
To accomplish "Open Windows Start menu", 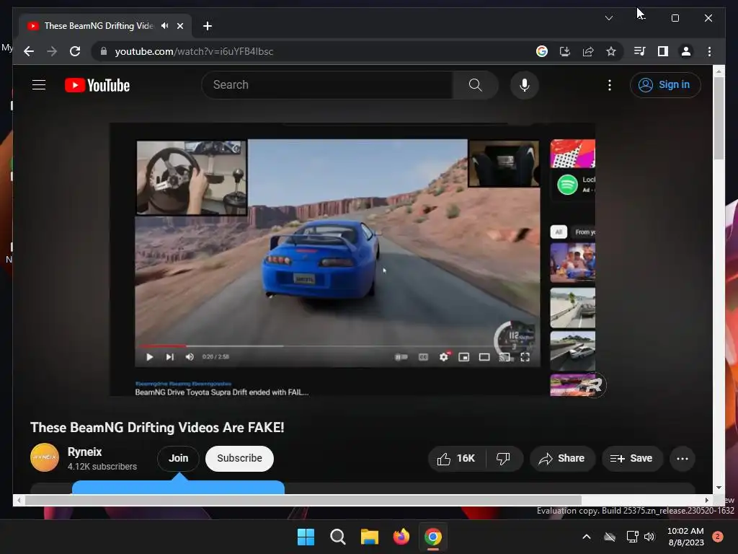I will point(306,537).
